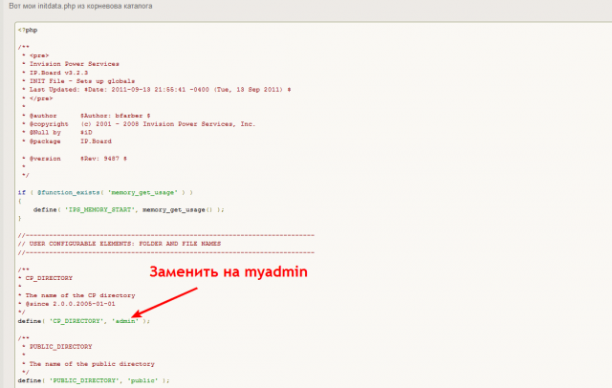Click the '@version $Rev: 9487' line
The height and width of the screenshot is (388, 612).
(x=75, y=159)
